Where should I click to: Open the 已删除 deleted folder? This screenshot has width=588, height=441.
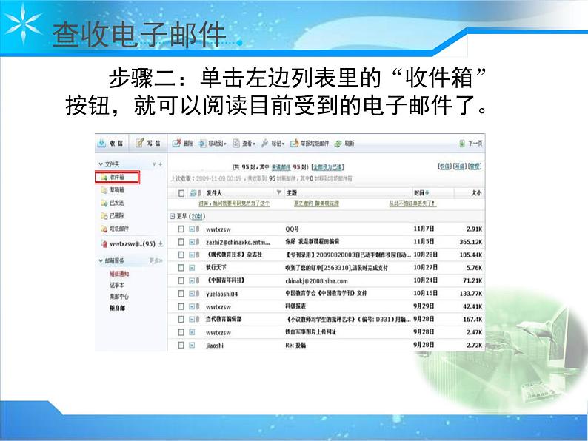(113, 215)
